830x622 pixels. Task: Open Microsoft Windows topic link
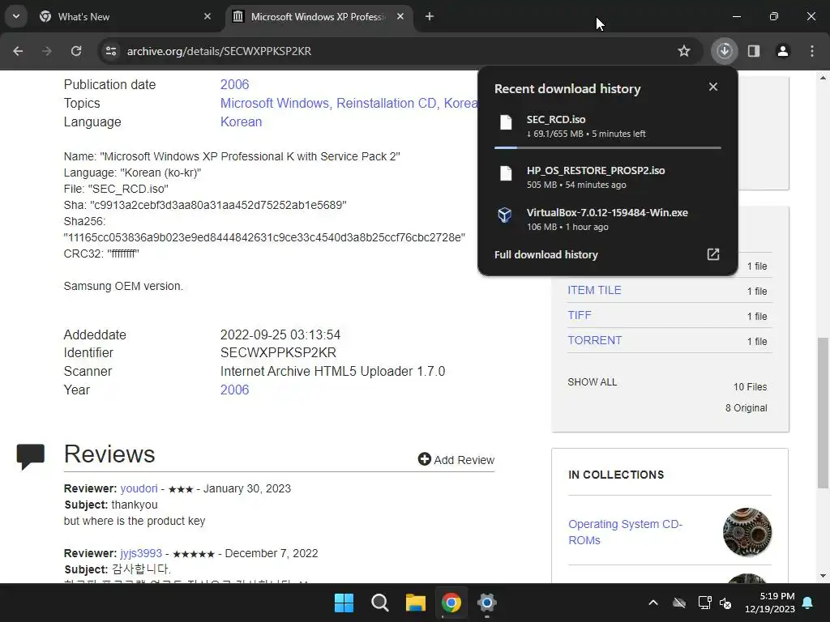coord(274,103)
